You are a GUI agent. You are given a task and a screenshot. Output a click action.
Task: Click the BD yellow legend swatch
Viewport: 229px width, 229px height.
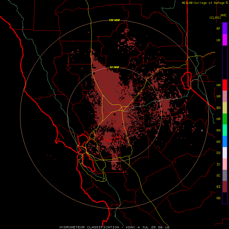(x=225, y=108)
